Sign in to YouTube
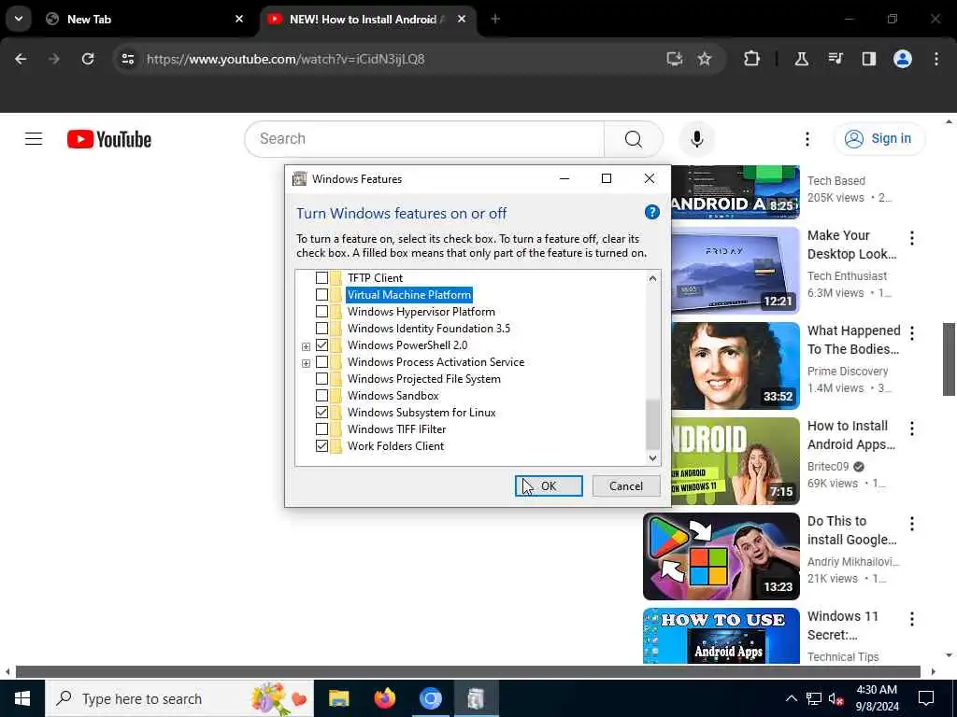This screenshot has width=957, height=717. click(879, 139)
